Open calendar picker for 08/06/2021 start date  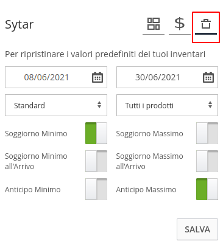pos(97,77)
